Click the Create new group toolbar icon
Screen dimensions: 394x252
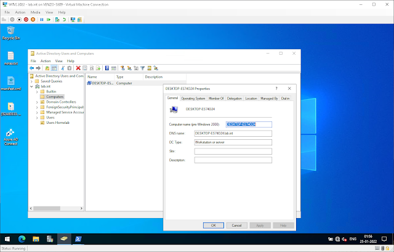[x=129, y=68]
